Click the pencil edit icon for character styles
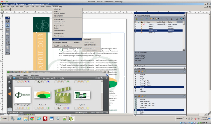 point(142,96)
